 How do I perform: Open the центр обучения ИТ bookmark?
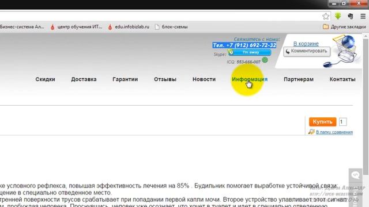(76, 27)
